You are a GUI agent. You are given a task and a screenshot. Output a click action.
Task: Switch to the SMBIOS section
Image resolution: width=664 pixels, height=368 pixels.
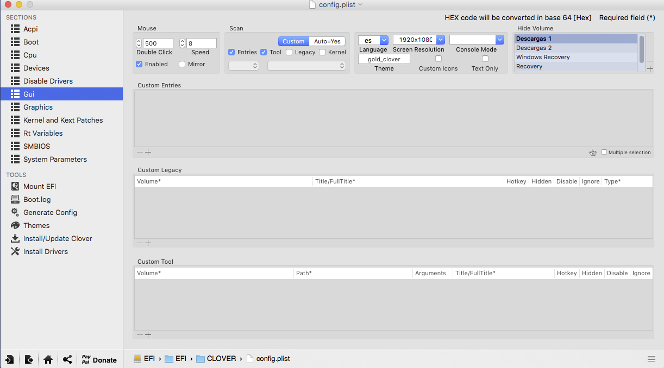[x=36, y=146]
